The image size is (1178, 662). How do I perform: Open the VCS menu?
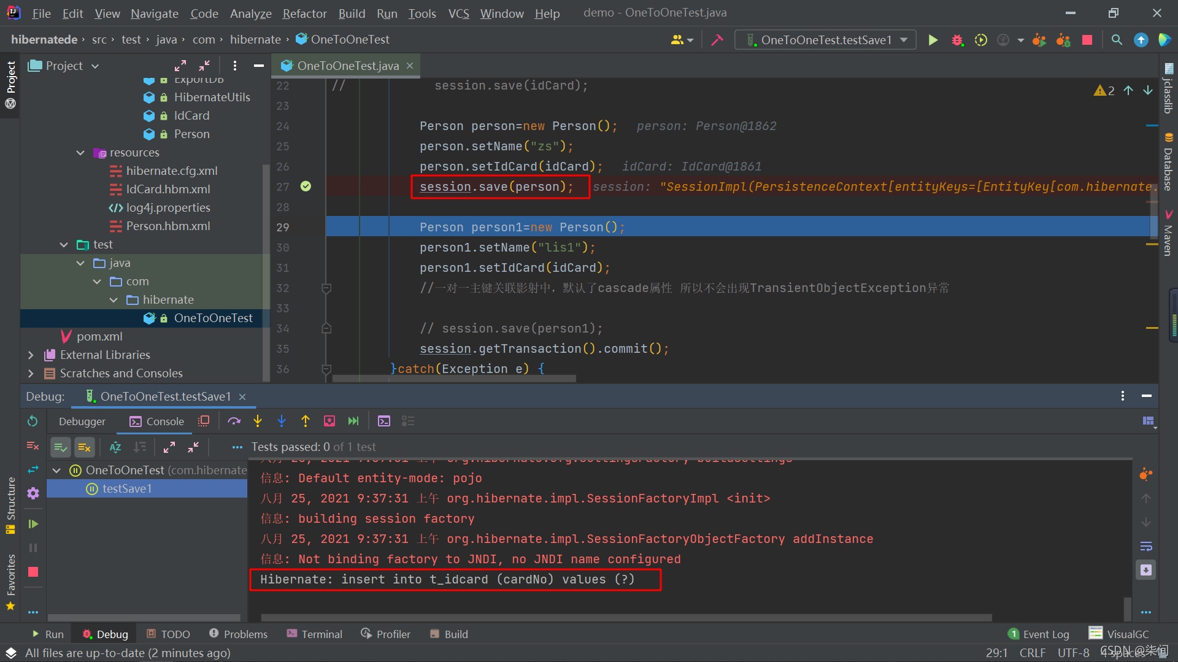[458, 13]
